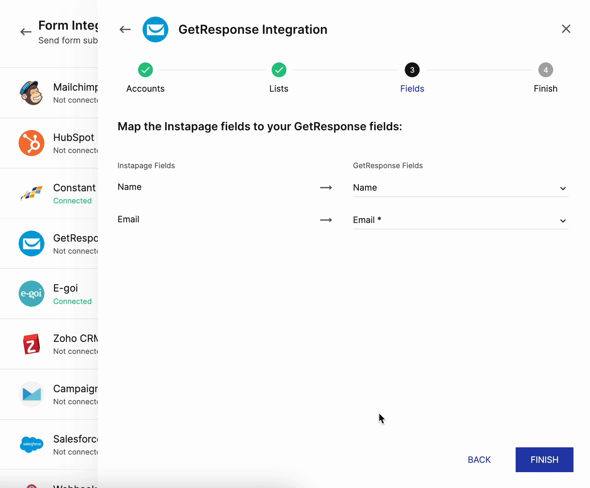Click the Mailchimp monkey icon
The image size is (590, 488).
[x=31, y=93]
